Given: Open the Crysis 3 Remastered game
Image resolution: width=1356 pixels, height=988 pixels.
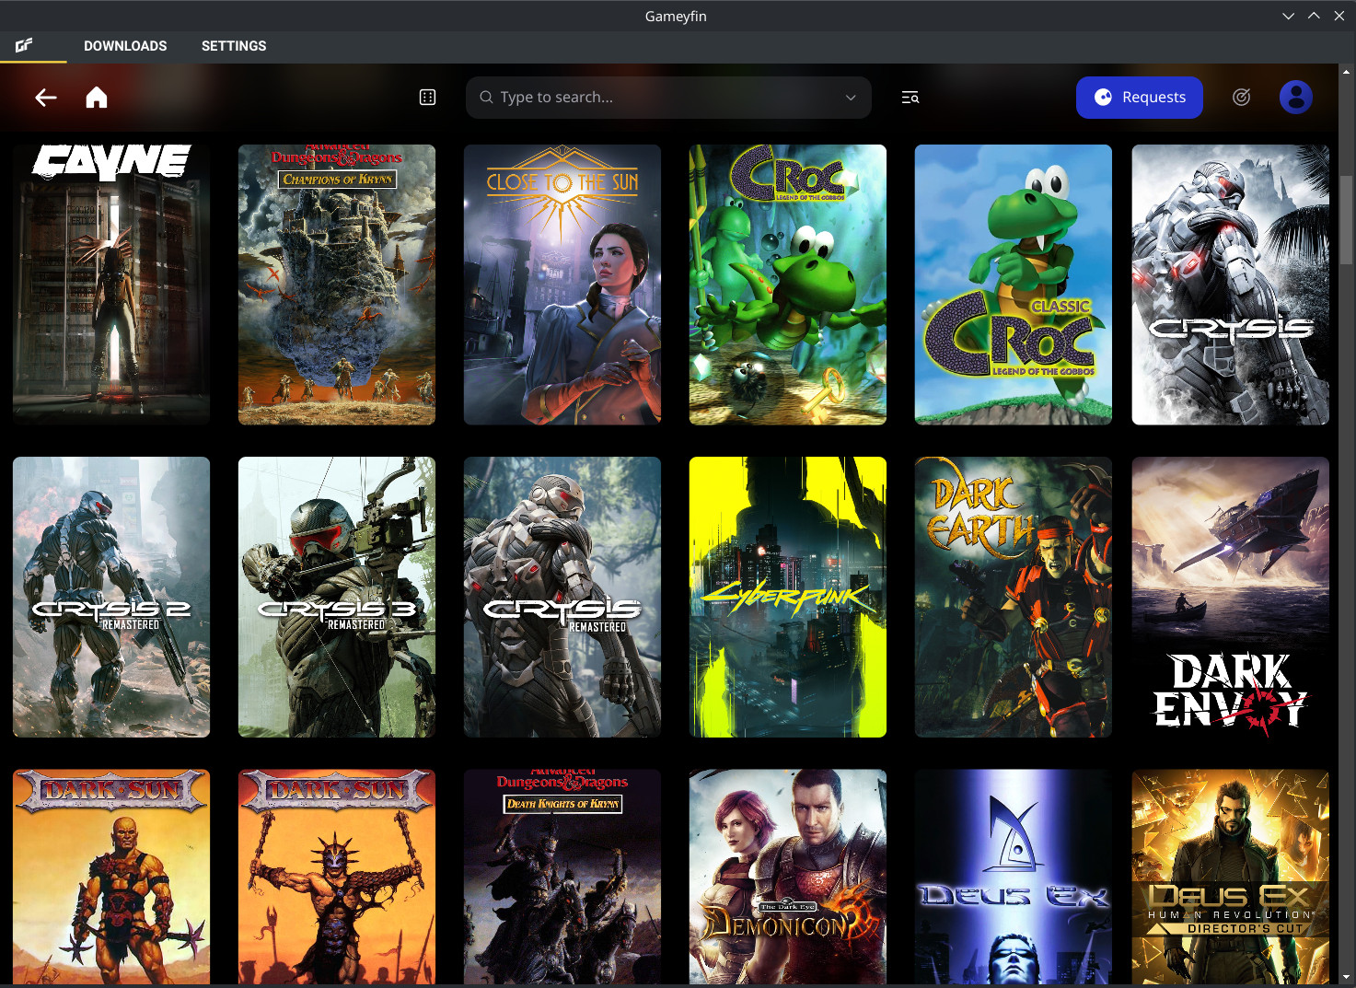Looking at the screenshot, I should pos(337,597).
